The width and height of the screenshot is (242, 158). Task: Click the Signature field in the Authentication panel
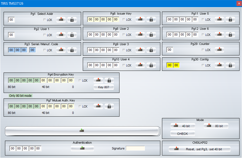tap(135, 148)
